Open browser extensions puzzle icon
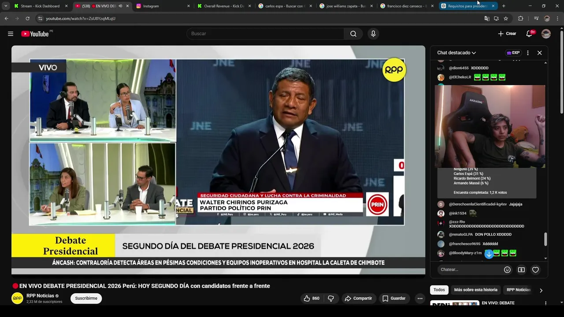Screen dimensions: 564x317 tap(520, 18)
